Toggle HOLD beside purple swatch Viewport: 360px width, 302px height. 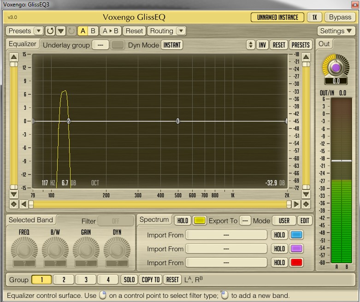pyautogui.click(x=279, y=249)
